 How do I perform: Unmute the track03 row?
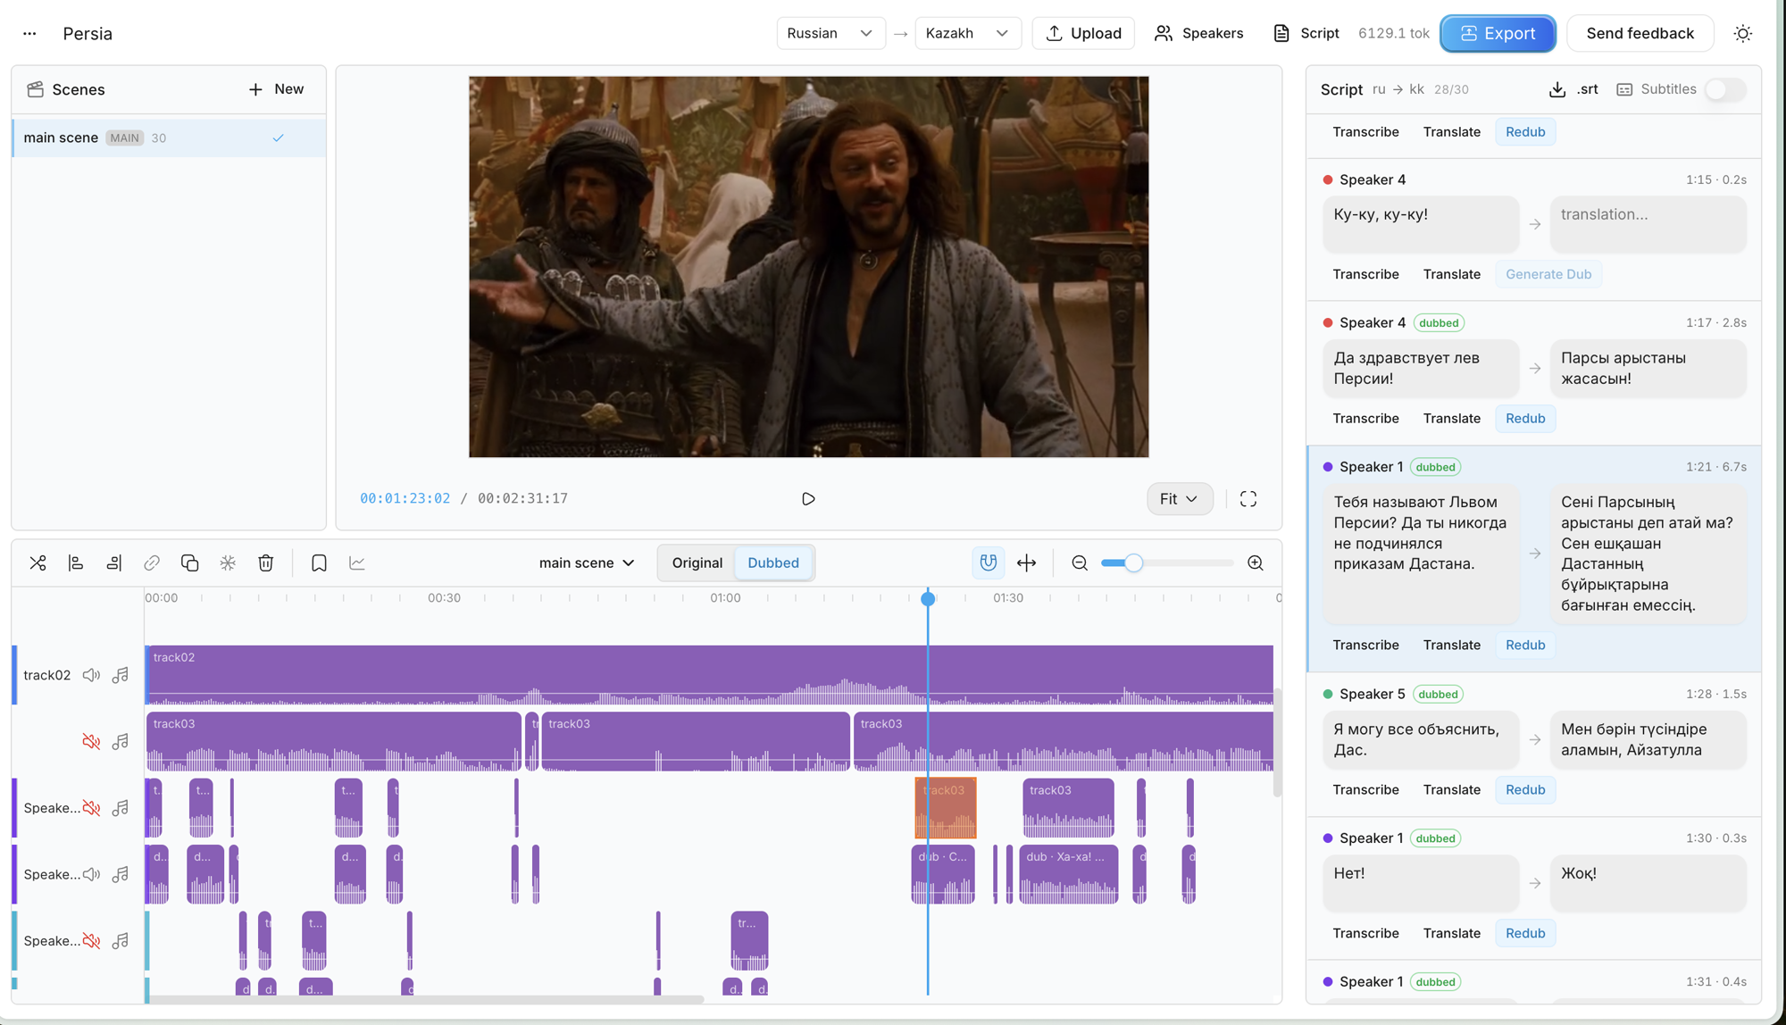coord(91,741)
